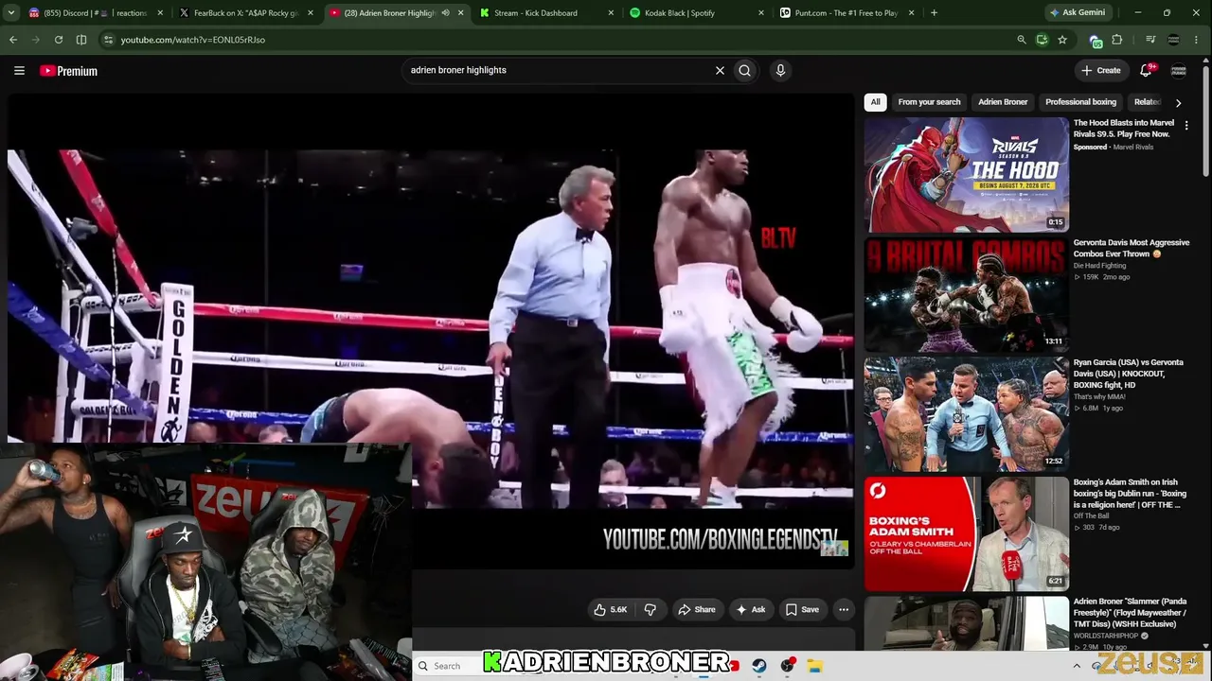Focus the YouTube search box
Screen dimensions: 1212x681
(559, 70)
